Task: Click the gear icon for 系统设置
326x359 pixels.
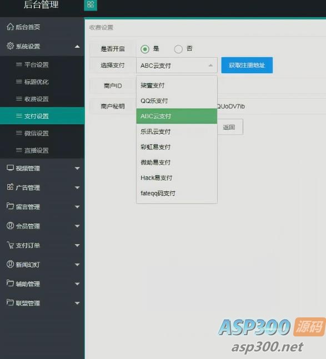Action: 10,46
